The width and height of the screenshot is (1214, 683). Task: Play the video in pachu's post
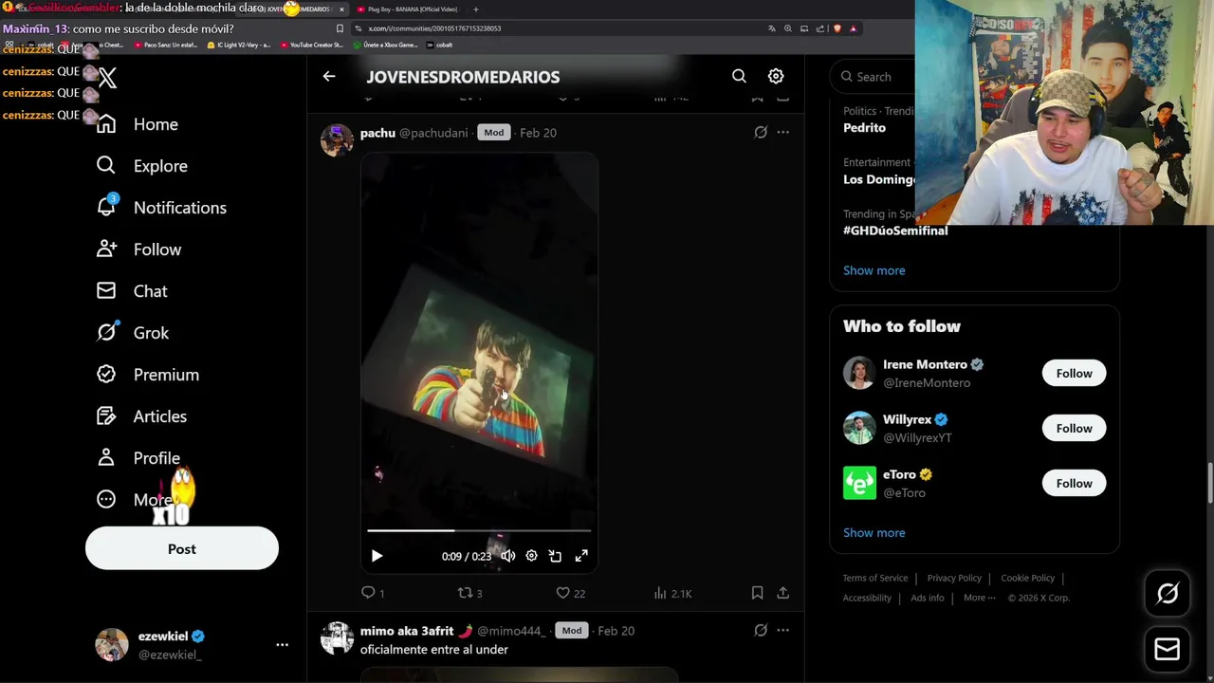[x=377, y=556]
